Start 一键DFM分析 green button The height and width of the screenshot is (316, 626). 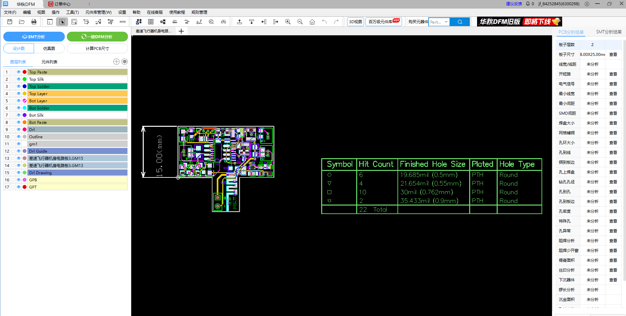click(x=97, y=37)
